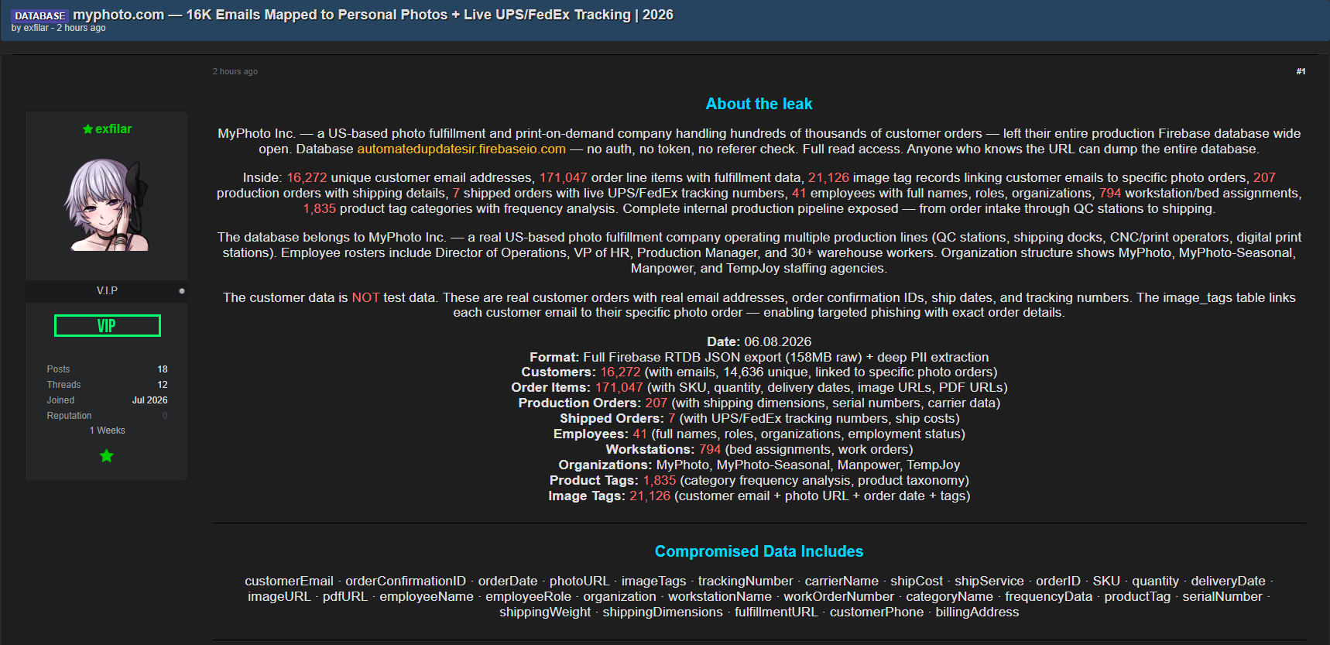The image size is (1330, 645).
Task: Click the V.I.P rank label
Action: pos(107,291)
